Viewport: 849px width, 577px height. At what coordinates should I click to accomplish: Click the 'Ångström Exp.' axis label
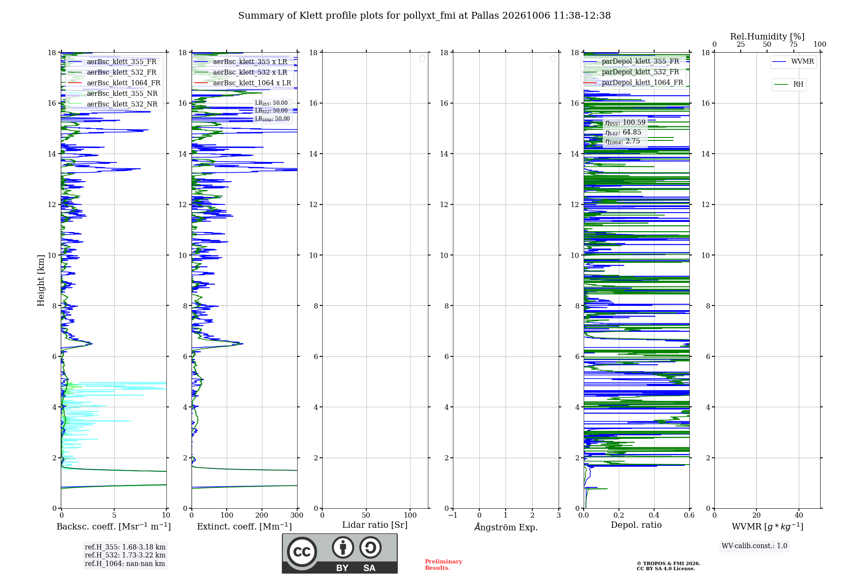[x=506, y=527]
